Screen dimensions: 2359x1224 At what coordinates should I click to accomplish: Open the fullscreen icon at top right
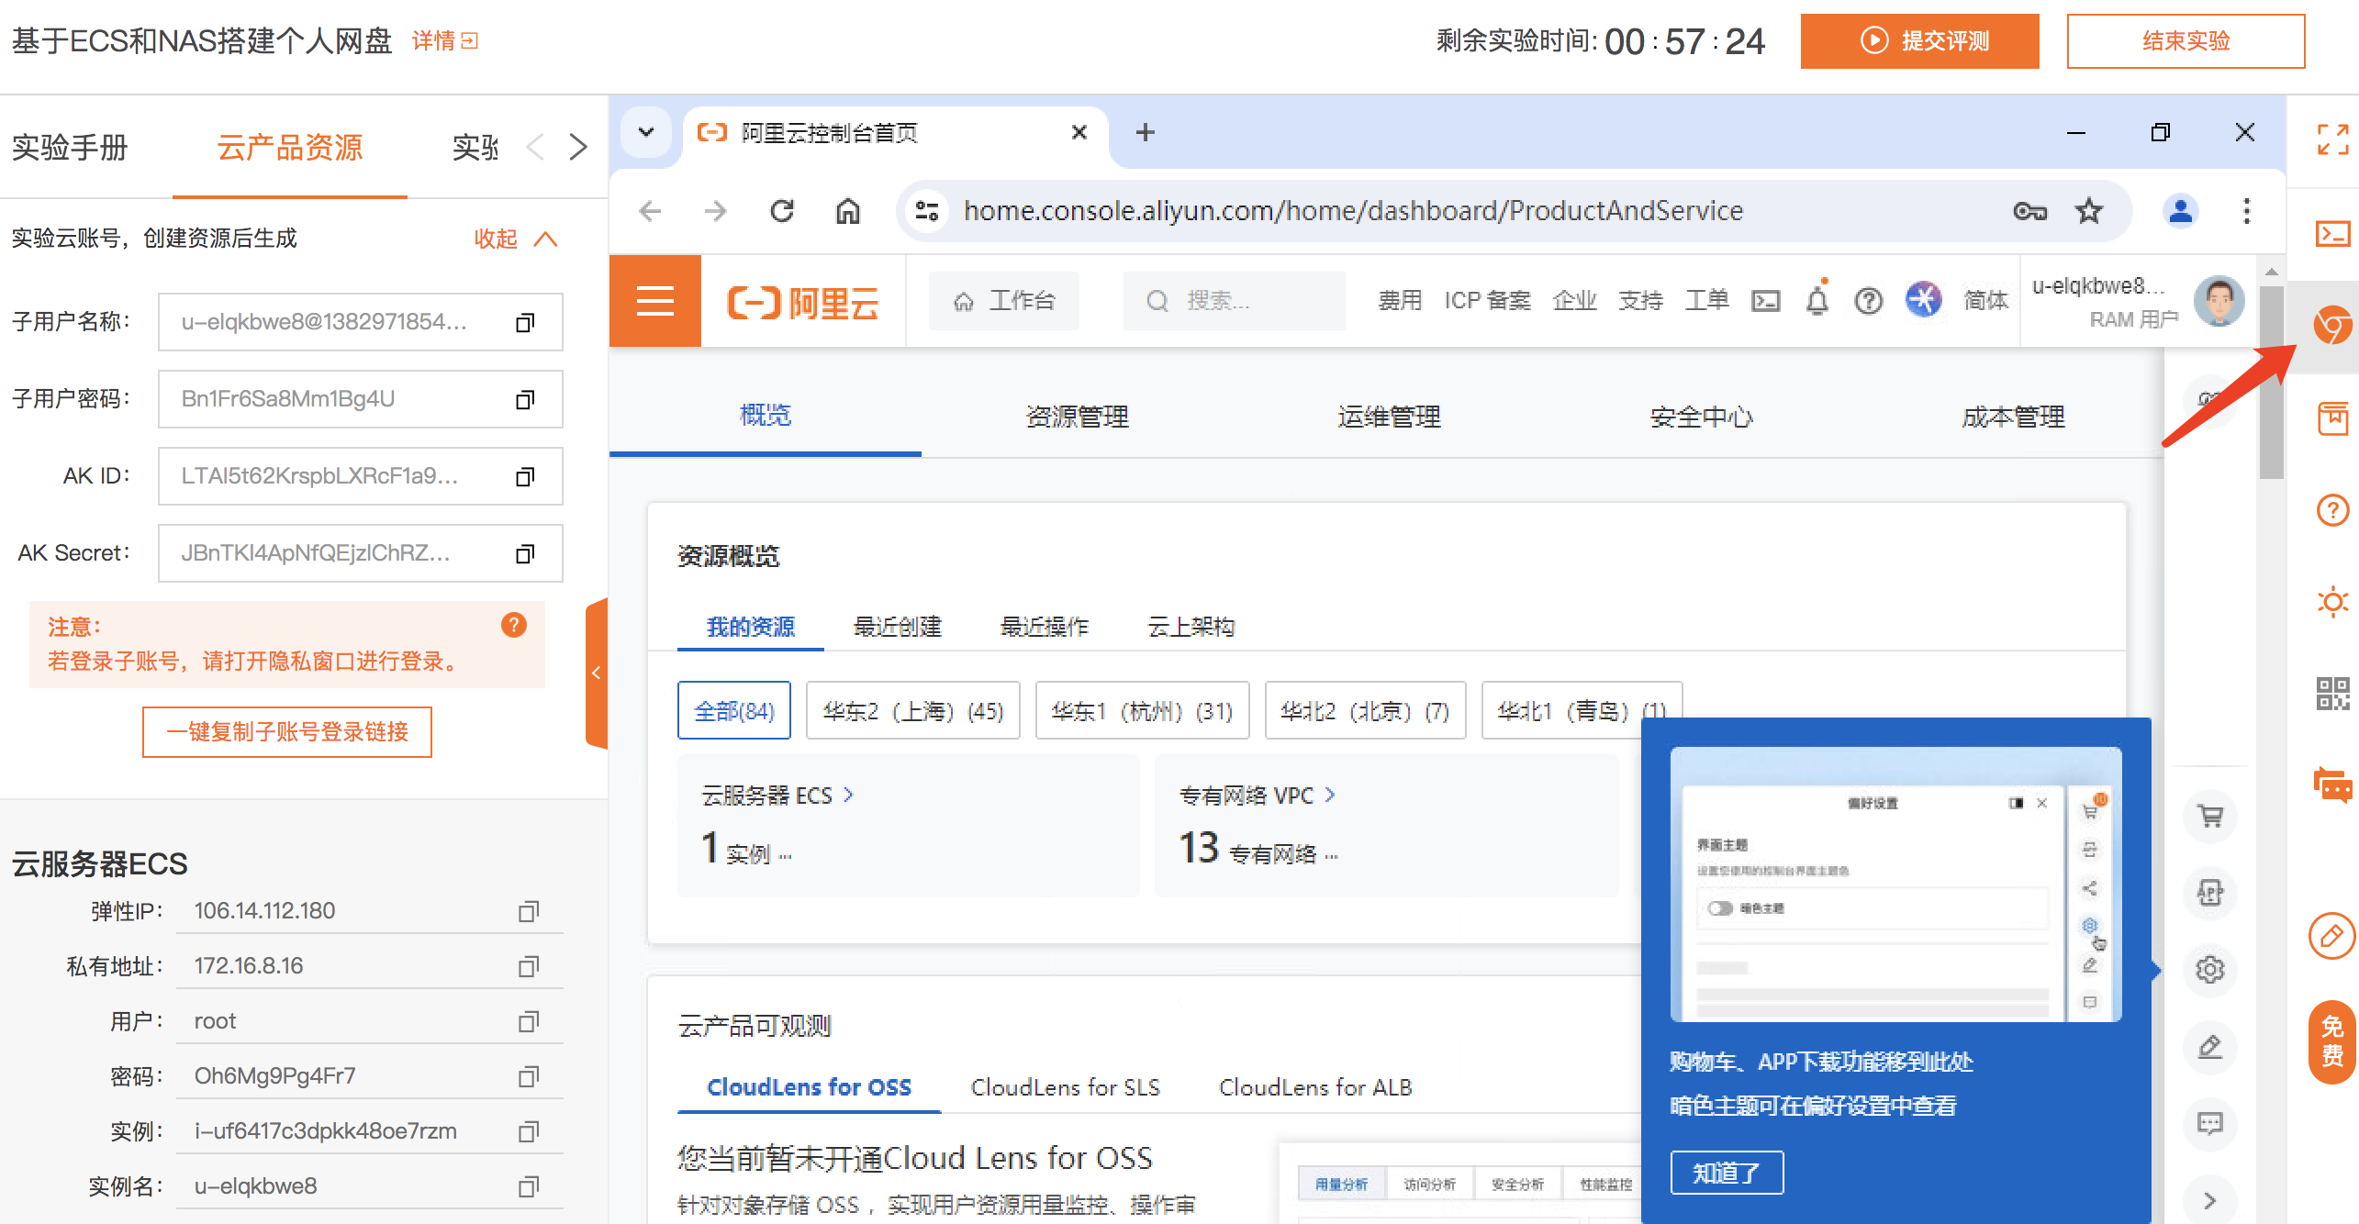pyautogui.click(x=2332, y=139)
